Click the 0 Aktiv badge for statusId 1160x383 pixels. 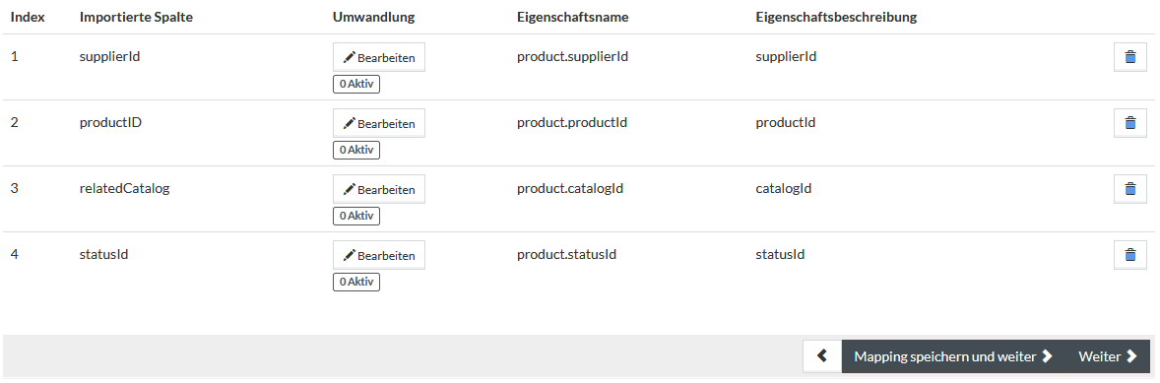coord(355,282)
